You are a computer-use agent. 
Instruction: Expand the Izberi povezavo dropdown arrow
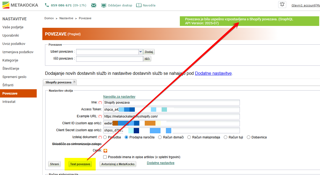click(140, 52)
